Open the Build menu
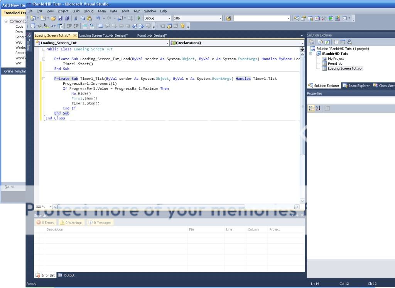This screenshot has width=395, height=288. click(76, 11)
